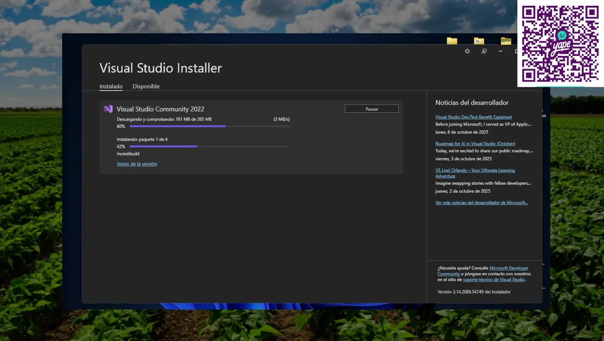The width and height of the screenshot is (604, 341).
Task: Click the 42% package install progress bar
Action: coord(209,146)
